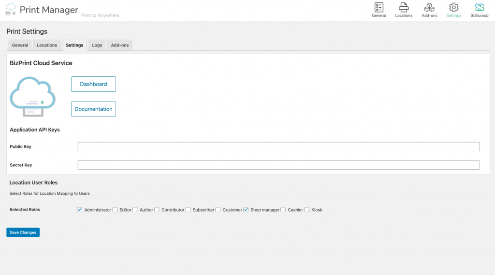The width and height of the screenshot is (495, 275).
Task: Check the Customer role checkbox
Action: 218,210
